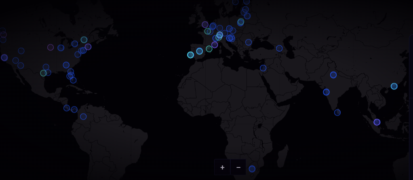
Task: Open the purple marker over Ireland
Action: tap(205, 25)
